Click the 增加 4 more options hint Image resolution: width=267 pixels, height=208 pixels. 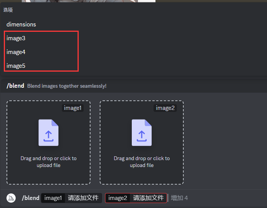tap(179, 198)
